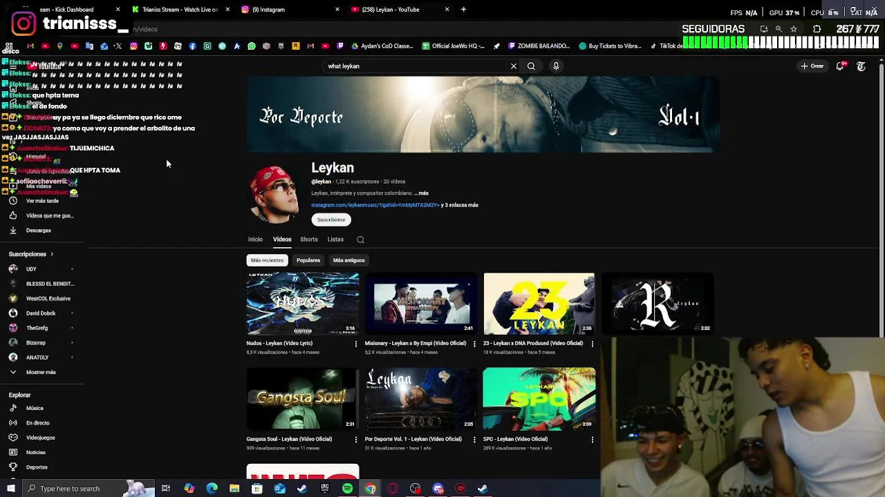
Task: Play the Nudos lyric video thumbnail
Action: tap(303, 304)
